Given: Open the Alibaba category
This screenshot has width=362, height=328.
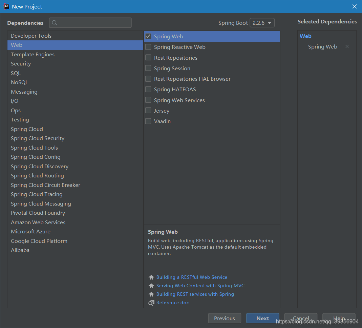Looking at the screenshot, I should pyautogui.click(x=75, y=250).
